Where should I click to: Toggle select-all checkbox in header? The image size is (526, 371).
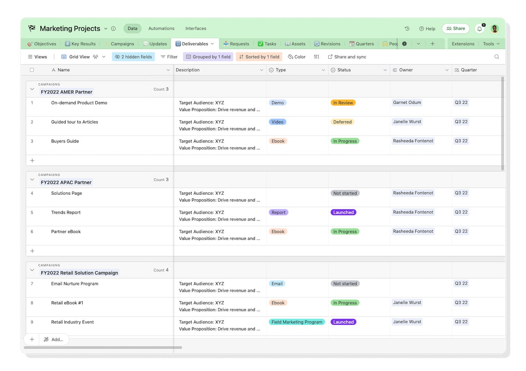pos(32,70)
